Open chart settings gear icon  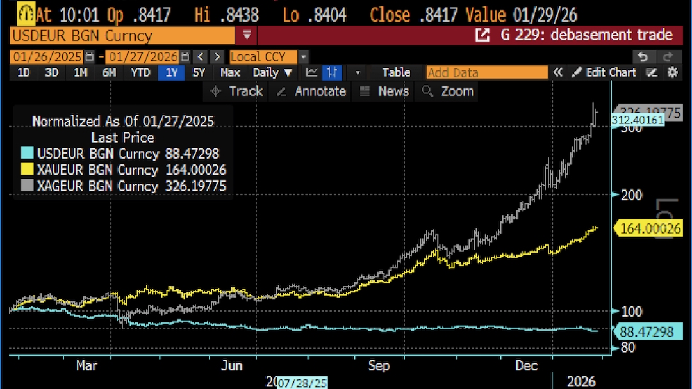pos(672,73)
